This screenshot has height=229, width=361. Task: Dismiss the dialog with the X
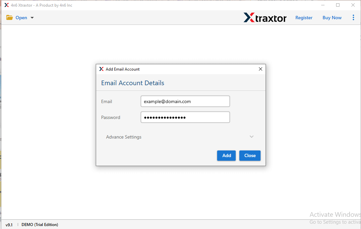(x=261, y=69)
